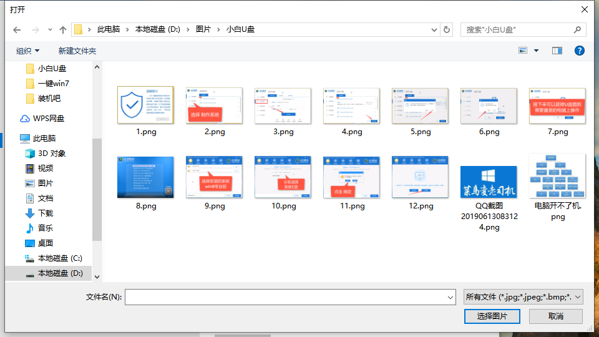Go up one folder level arrow
This screenshot has height=337, width=599.
pos(62,29)
